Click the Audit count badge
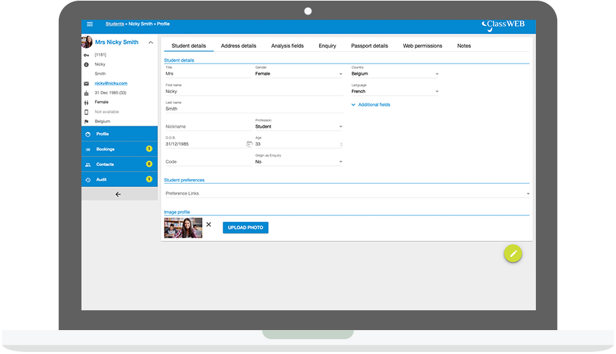 [x=149, y=179]
